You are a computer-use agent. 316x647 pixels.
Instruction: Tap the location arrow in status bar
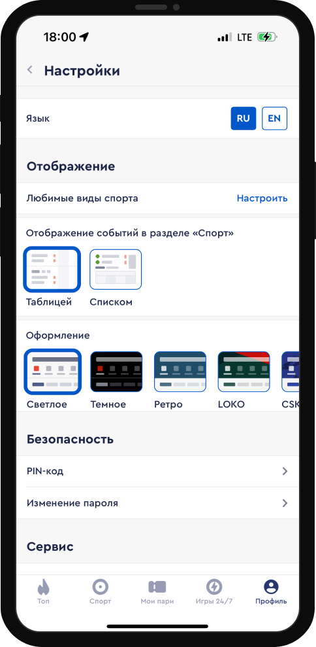pos(84,37)
